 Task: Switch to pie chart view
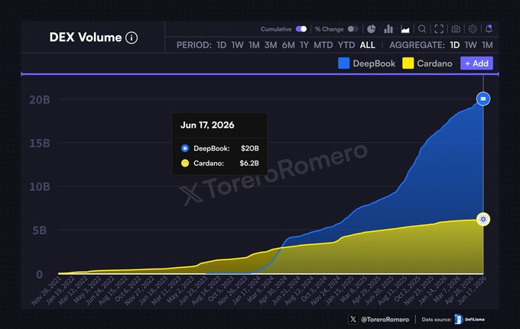(x=371, y=29)
